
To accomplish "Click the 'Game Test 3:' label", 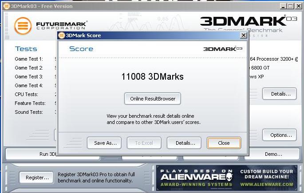I will point(29,77).
